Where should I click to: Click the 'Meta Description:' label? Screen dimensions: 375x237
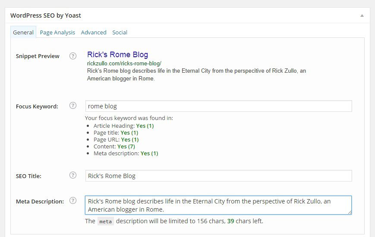[x=40, y=201]
